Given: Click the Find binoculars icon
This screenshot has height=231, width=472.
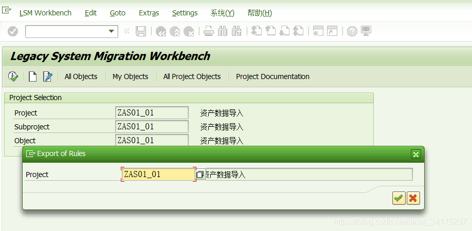Looking at the screenshot, I should (x=223, y=31).
